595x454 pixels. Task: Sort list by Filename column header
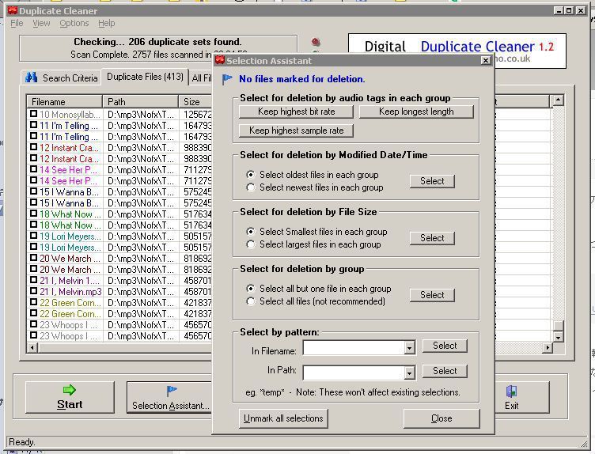point(65,102)
